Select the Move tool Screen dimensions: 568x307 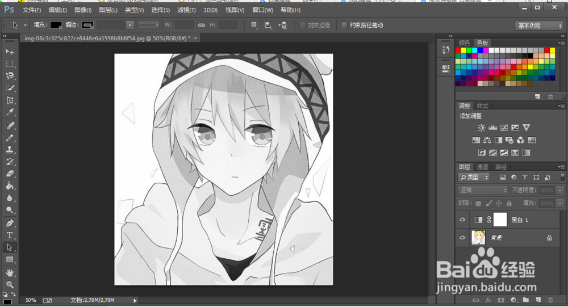point(10,52)
